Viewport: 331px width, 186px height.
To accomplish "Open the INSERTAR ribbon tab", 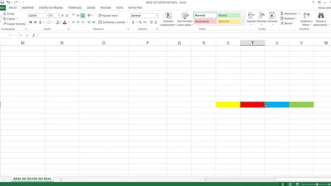I will 27,8.
